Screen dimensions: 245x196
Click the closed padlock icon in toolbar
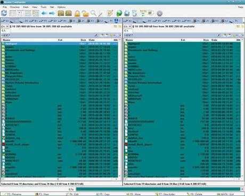tap(77, 13)
